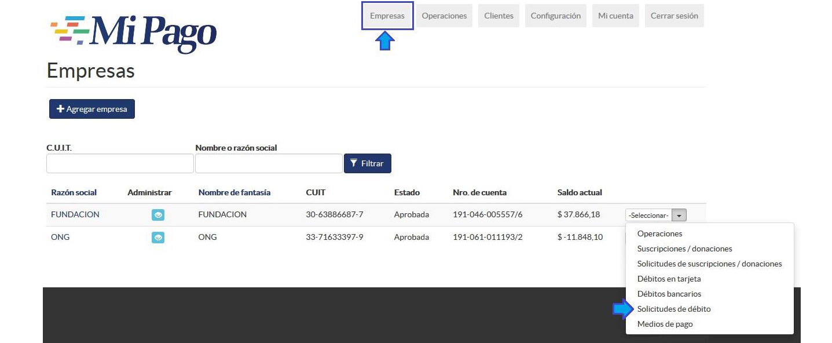Choose Operaciones from the dropdown list
This screenshot has width=832, height=343.
click(x=659, y=233)
